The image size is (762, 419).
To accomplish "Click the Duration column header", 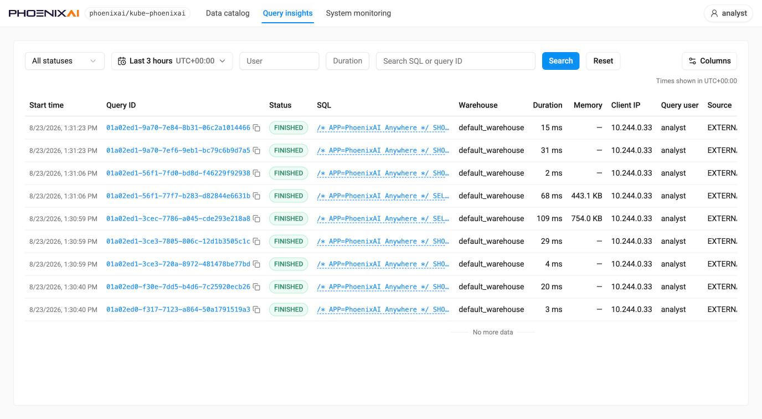I will [x=548, y=105].
